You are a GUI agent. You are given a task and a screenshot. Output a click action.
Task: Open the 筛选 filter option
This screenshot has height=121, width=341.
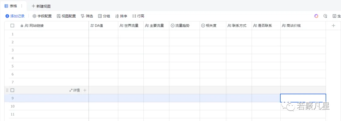(87, 16)
